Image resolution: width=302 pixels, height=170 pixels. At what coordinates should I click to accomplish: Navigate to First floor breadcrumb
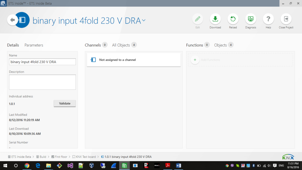pos(59,157)
